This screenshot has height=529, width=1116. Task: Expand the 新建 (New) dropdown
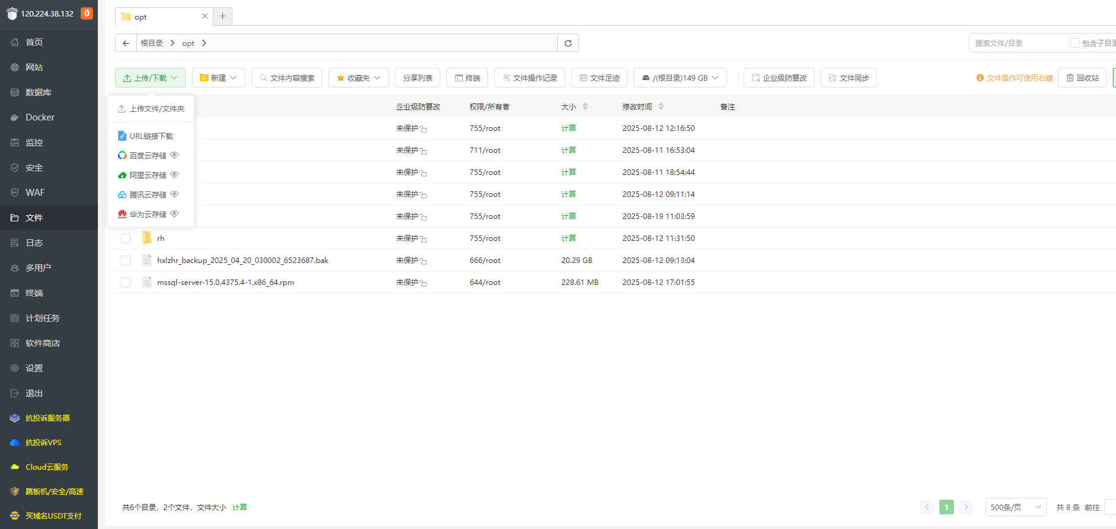(218, 78)
